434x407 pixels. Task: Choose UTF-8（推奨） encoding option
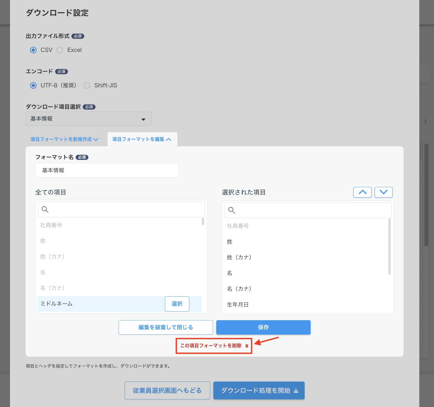pos(33,85)
